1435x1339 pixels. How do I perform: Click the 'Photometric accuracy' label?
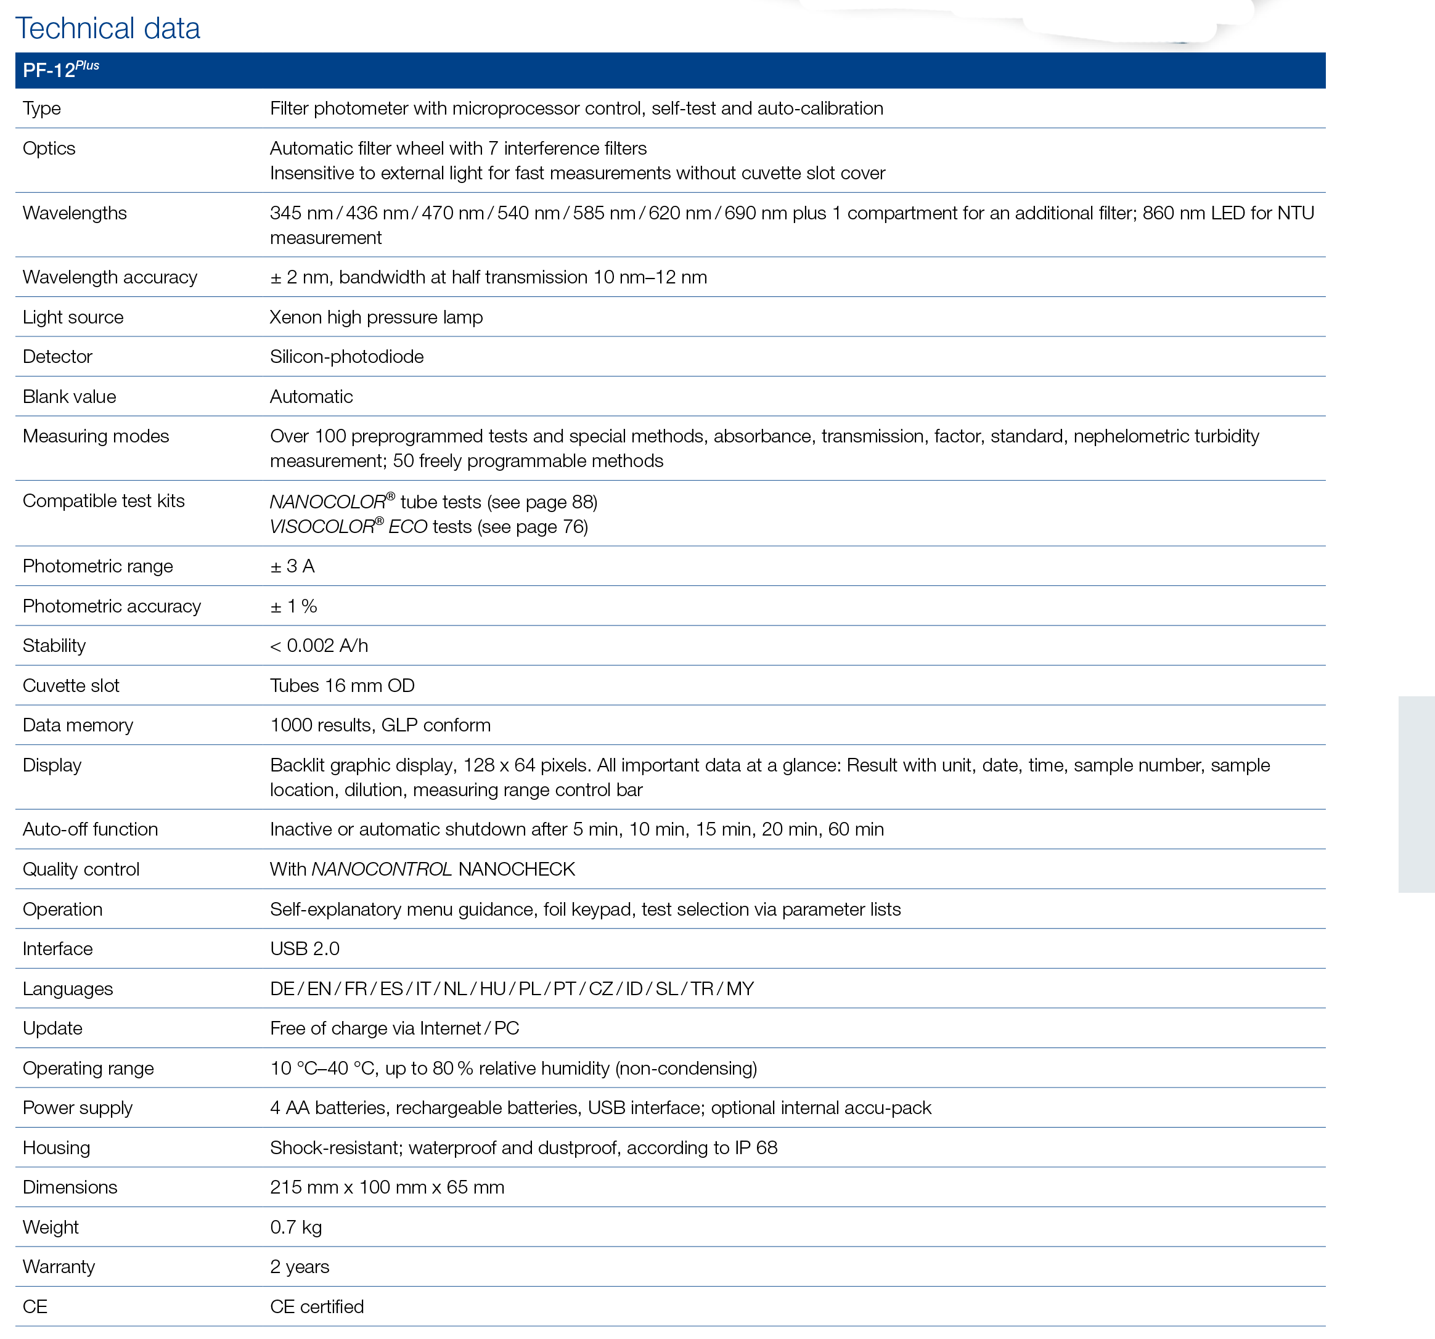(x=112, y=606)
